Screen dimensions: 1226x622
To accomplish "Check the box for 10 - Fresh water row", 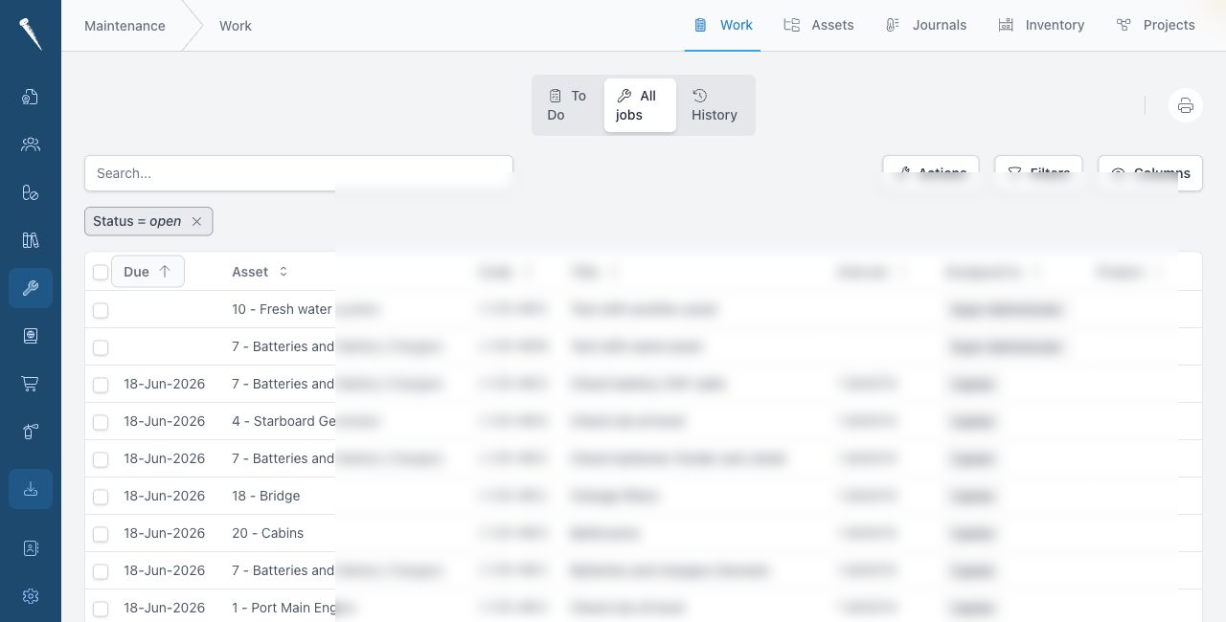I will click(x=101, y=310).
